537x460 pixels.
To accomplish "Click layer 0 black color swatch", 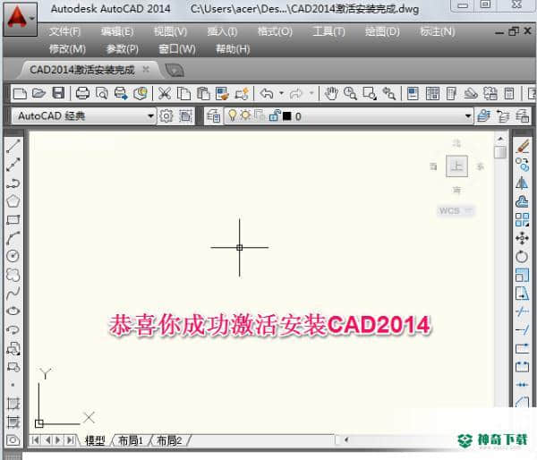I will 287,116.
